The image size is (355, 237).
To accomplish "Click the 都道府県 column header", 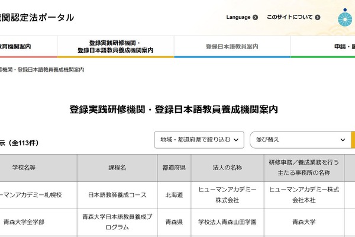I will point(174,168).
